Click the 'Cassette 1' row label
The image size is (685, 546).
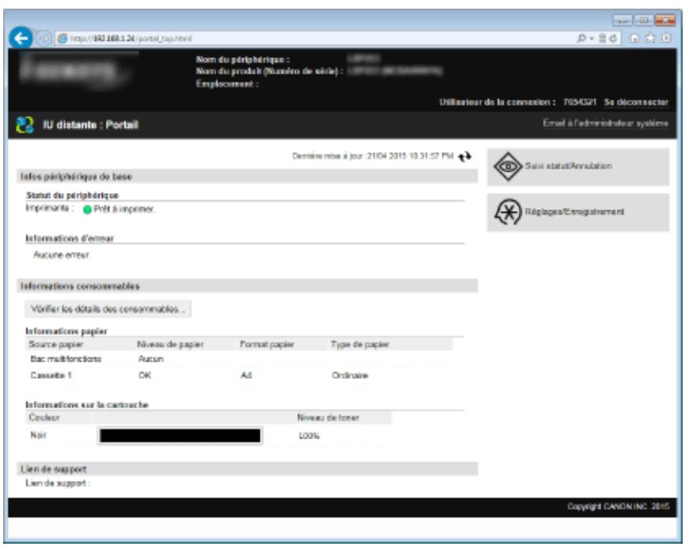click(51, 376)
